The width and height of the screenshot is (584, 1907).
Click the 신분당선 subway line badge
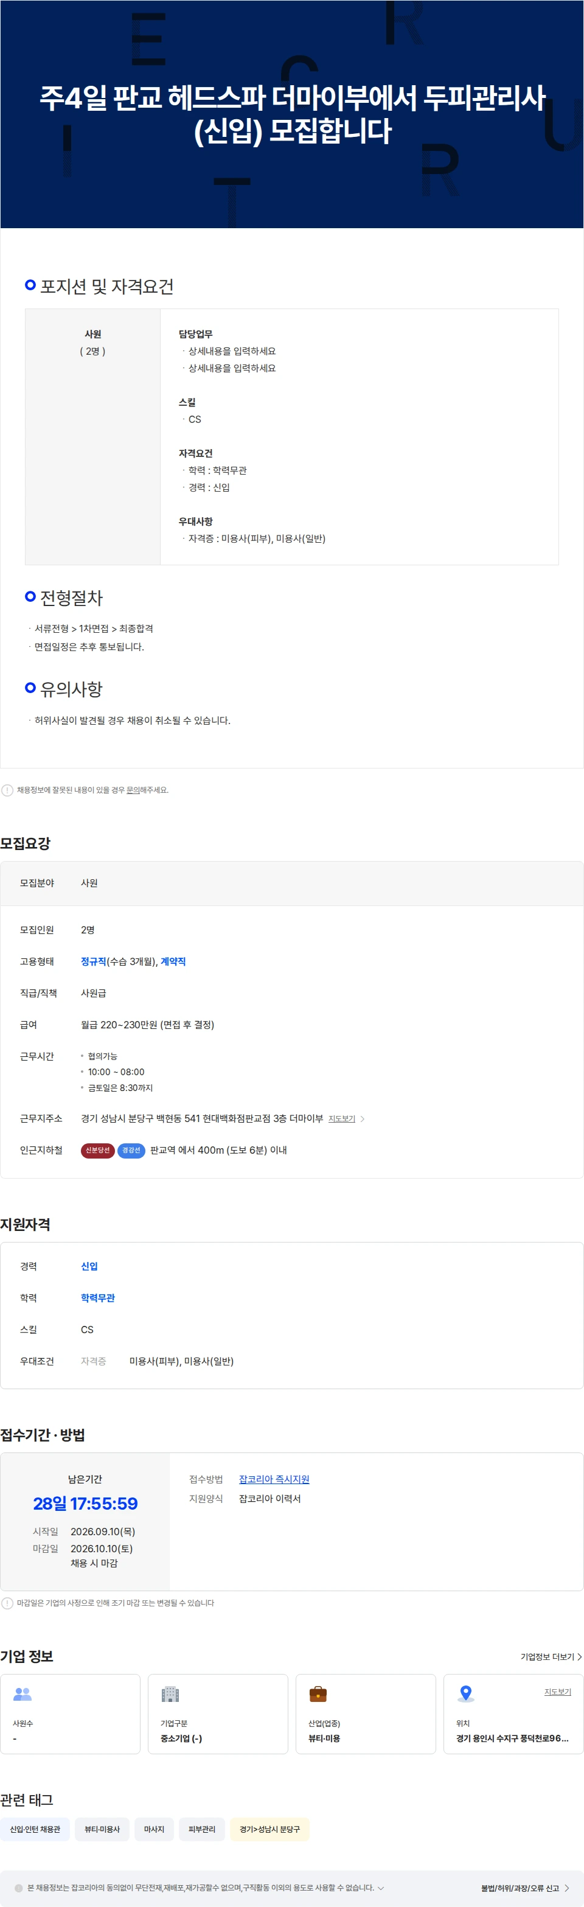point(98,1151)
